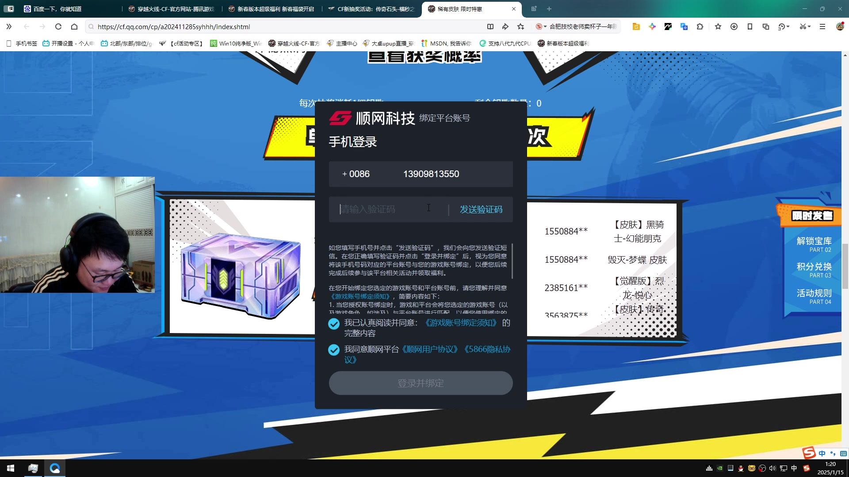849x477 pixels.
Task: Click user profile avatar in toolbar
Action: point(840,26)
